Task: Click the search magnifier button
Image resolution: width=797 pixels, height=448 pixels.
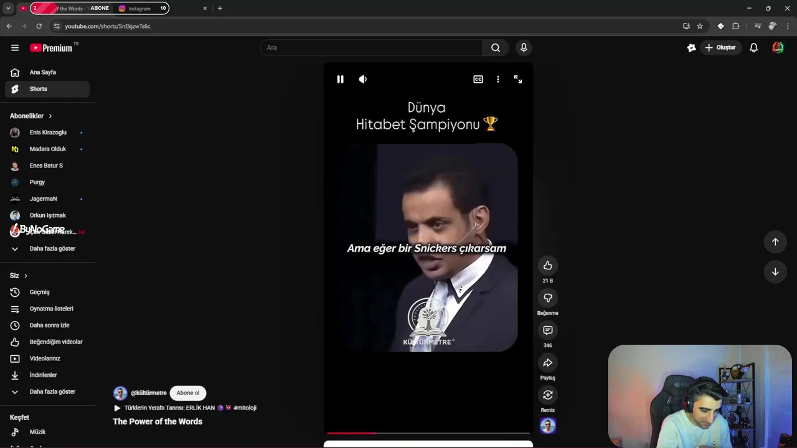Action: (x=496, y=48)
